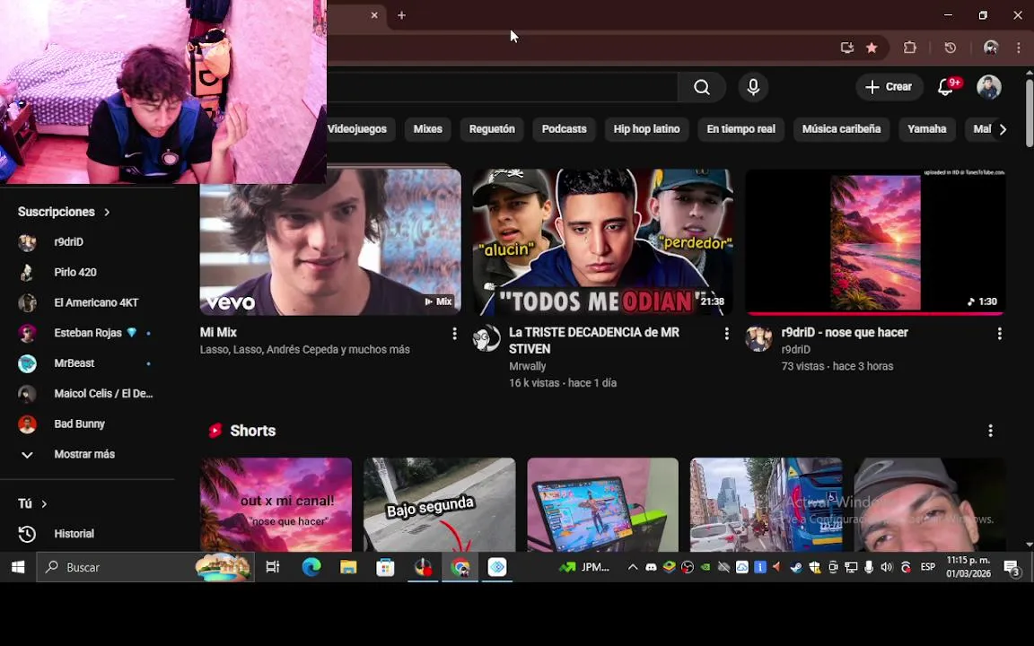Image resolution: width=1034 pixels, height=646 pixels.
Task: Open Historial clock icon in sidebar
Action: (x=27, y=534)
